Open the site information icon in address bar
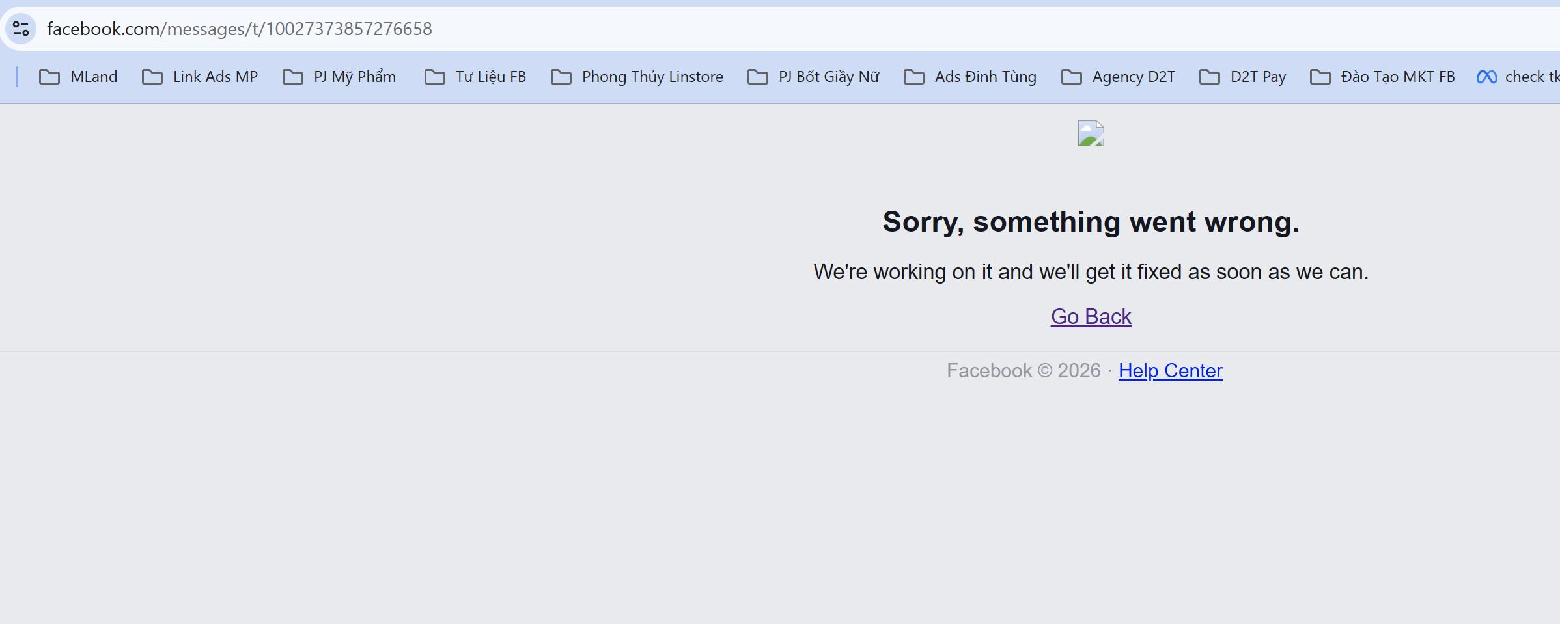The height and width of the screenshot is (624, 1560). tap(21, 29)
